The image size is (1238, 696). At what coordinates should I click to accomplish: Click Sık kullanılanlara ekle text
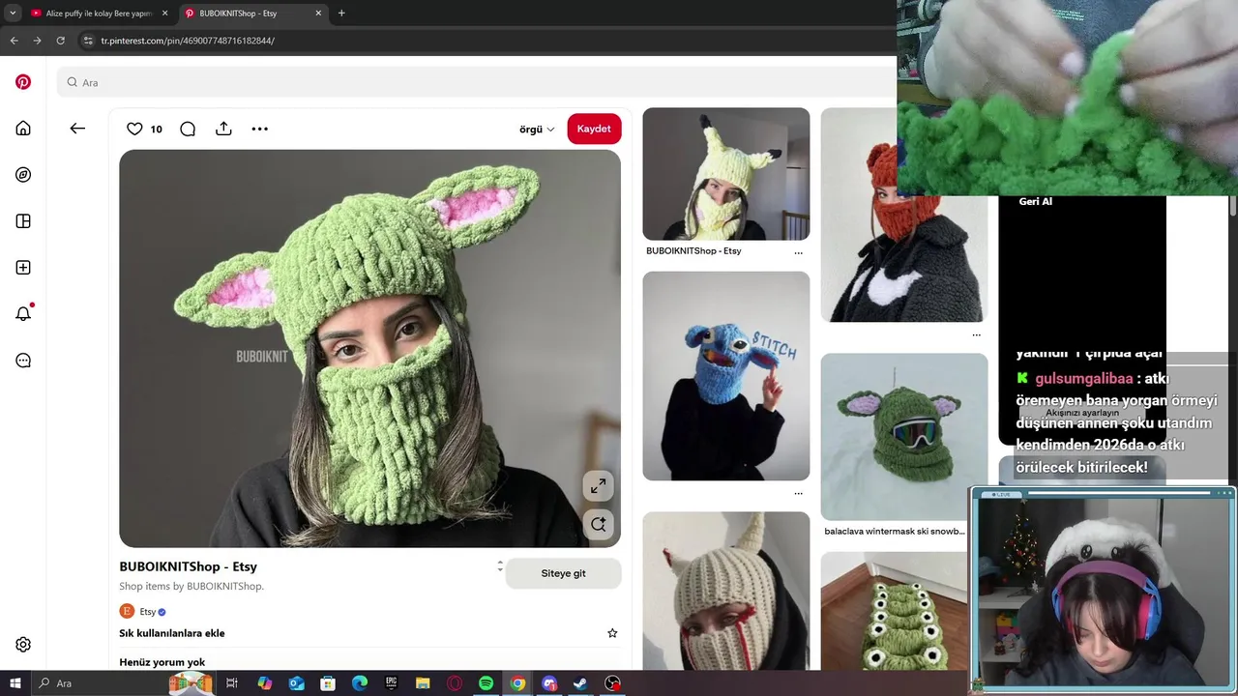(172, 633)
